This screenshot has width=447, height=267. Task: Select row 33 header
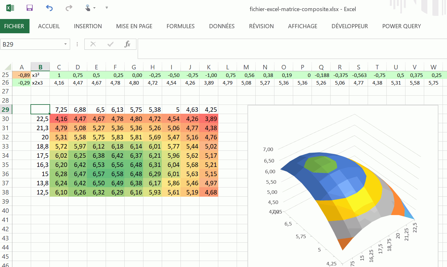click(x=6, y=146)
